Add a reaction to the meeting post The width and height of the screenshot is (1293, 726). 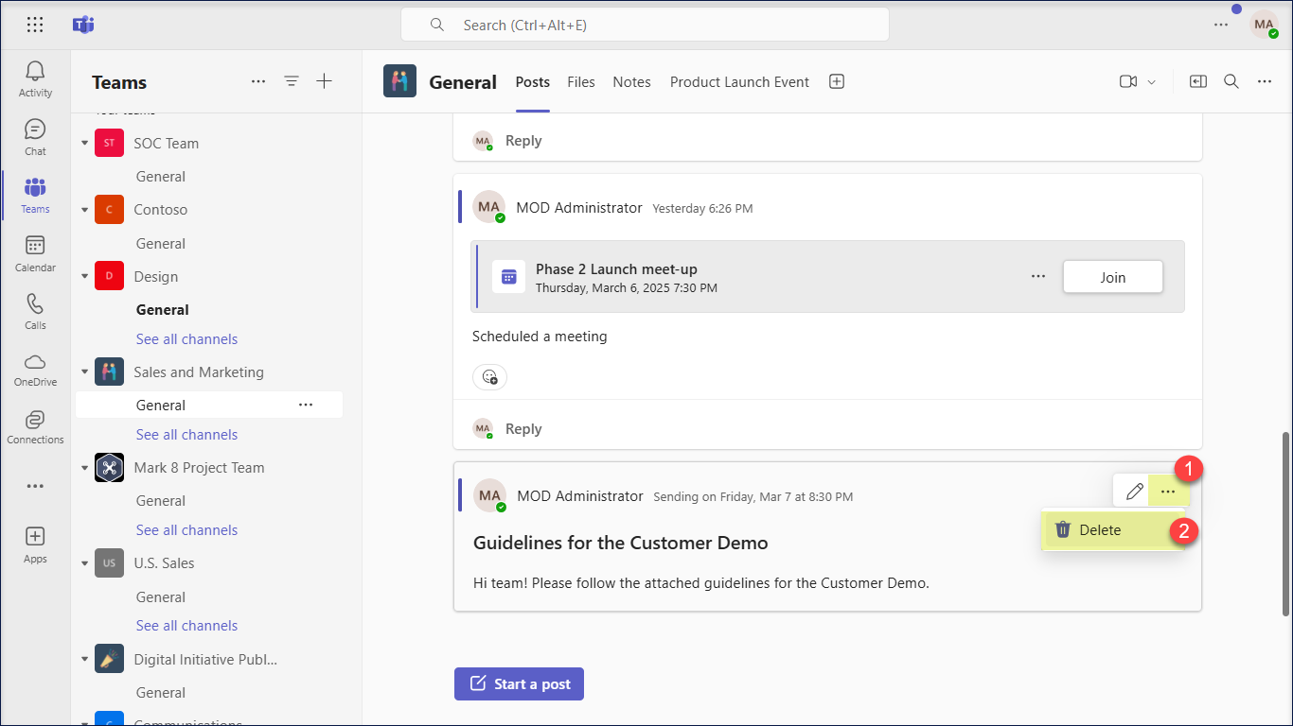tap(489, 377)
